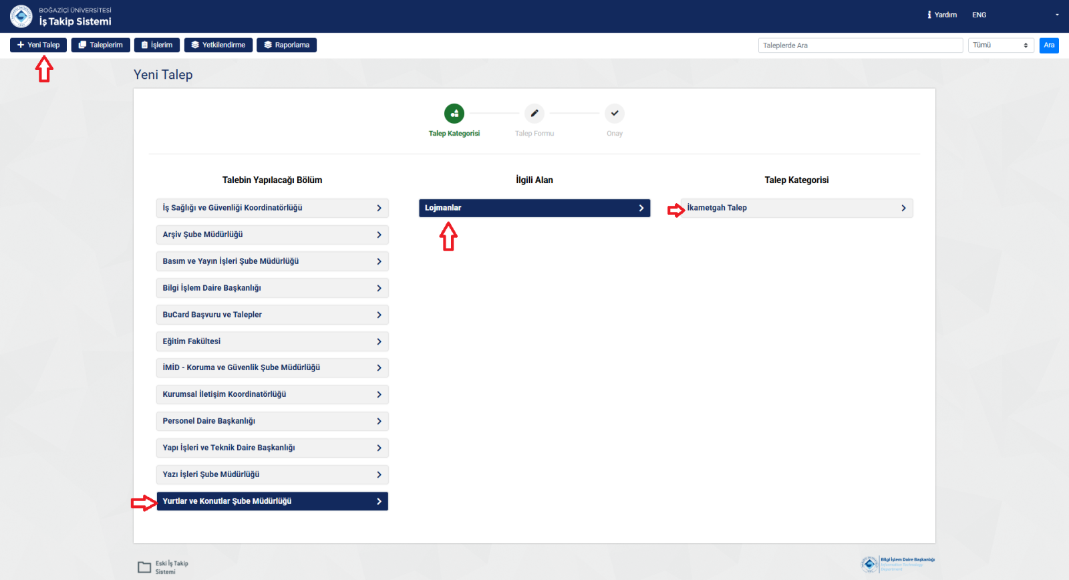Expand the Lojmanlar area item
Image resolution: width=1069 pixels, height=580 pixels.
coord(534,208)
